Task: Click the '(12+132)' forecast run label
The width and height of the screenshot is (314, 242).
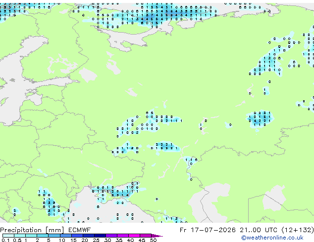Action: pos(298,230)
